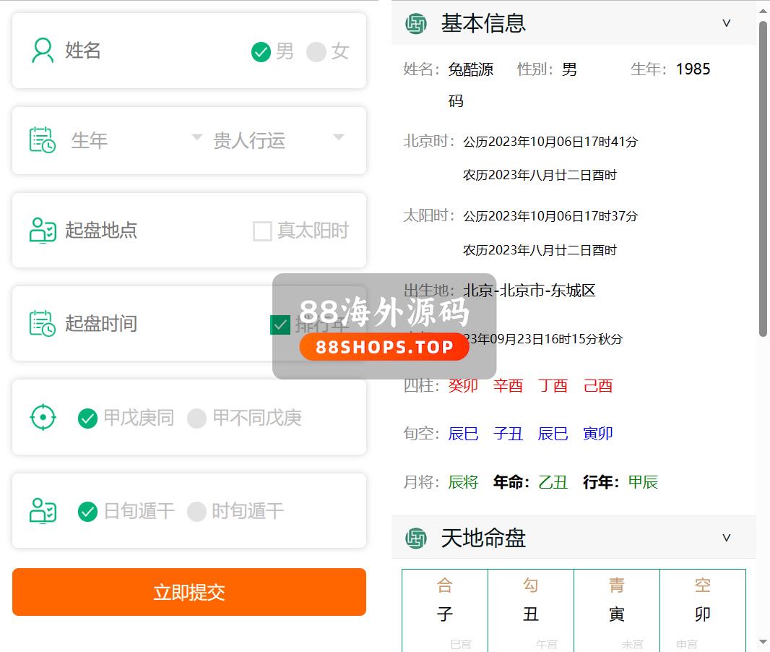Enable the 真太阳时 checkbox
The width and height of the screenshot is (770, 652).
pyautogui.click(x=262, y=231)
